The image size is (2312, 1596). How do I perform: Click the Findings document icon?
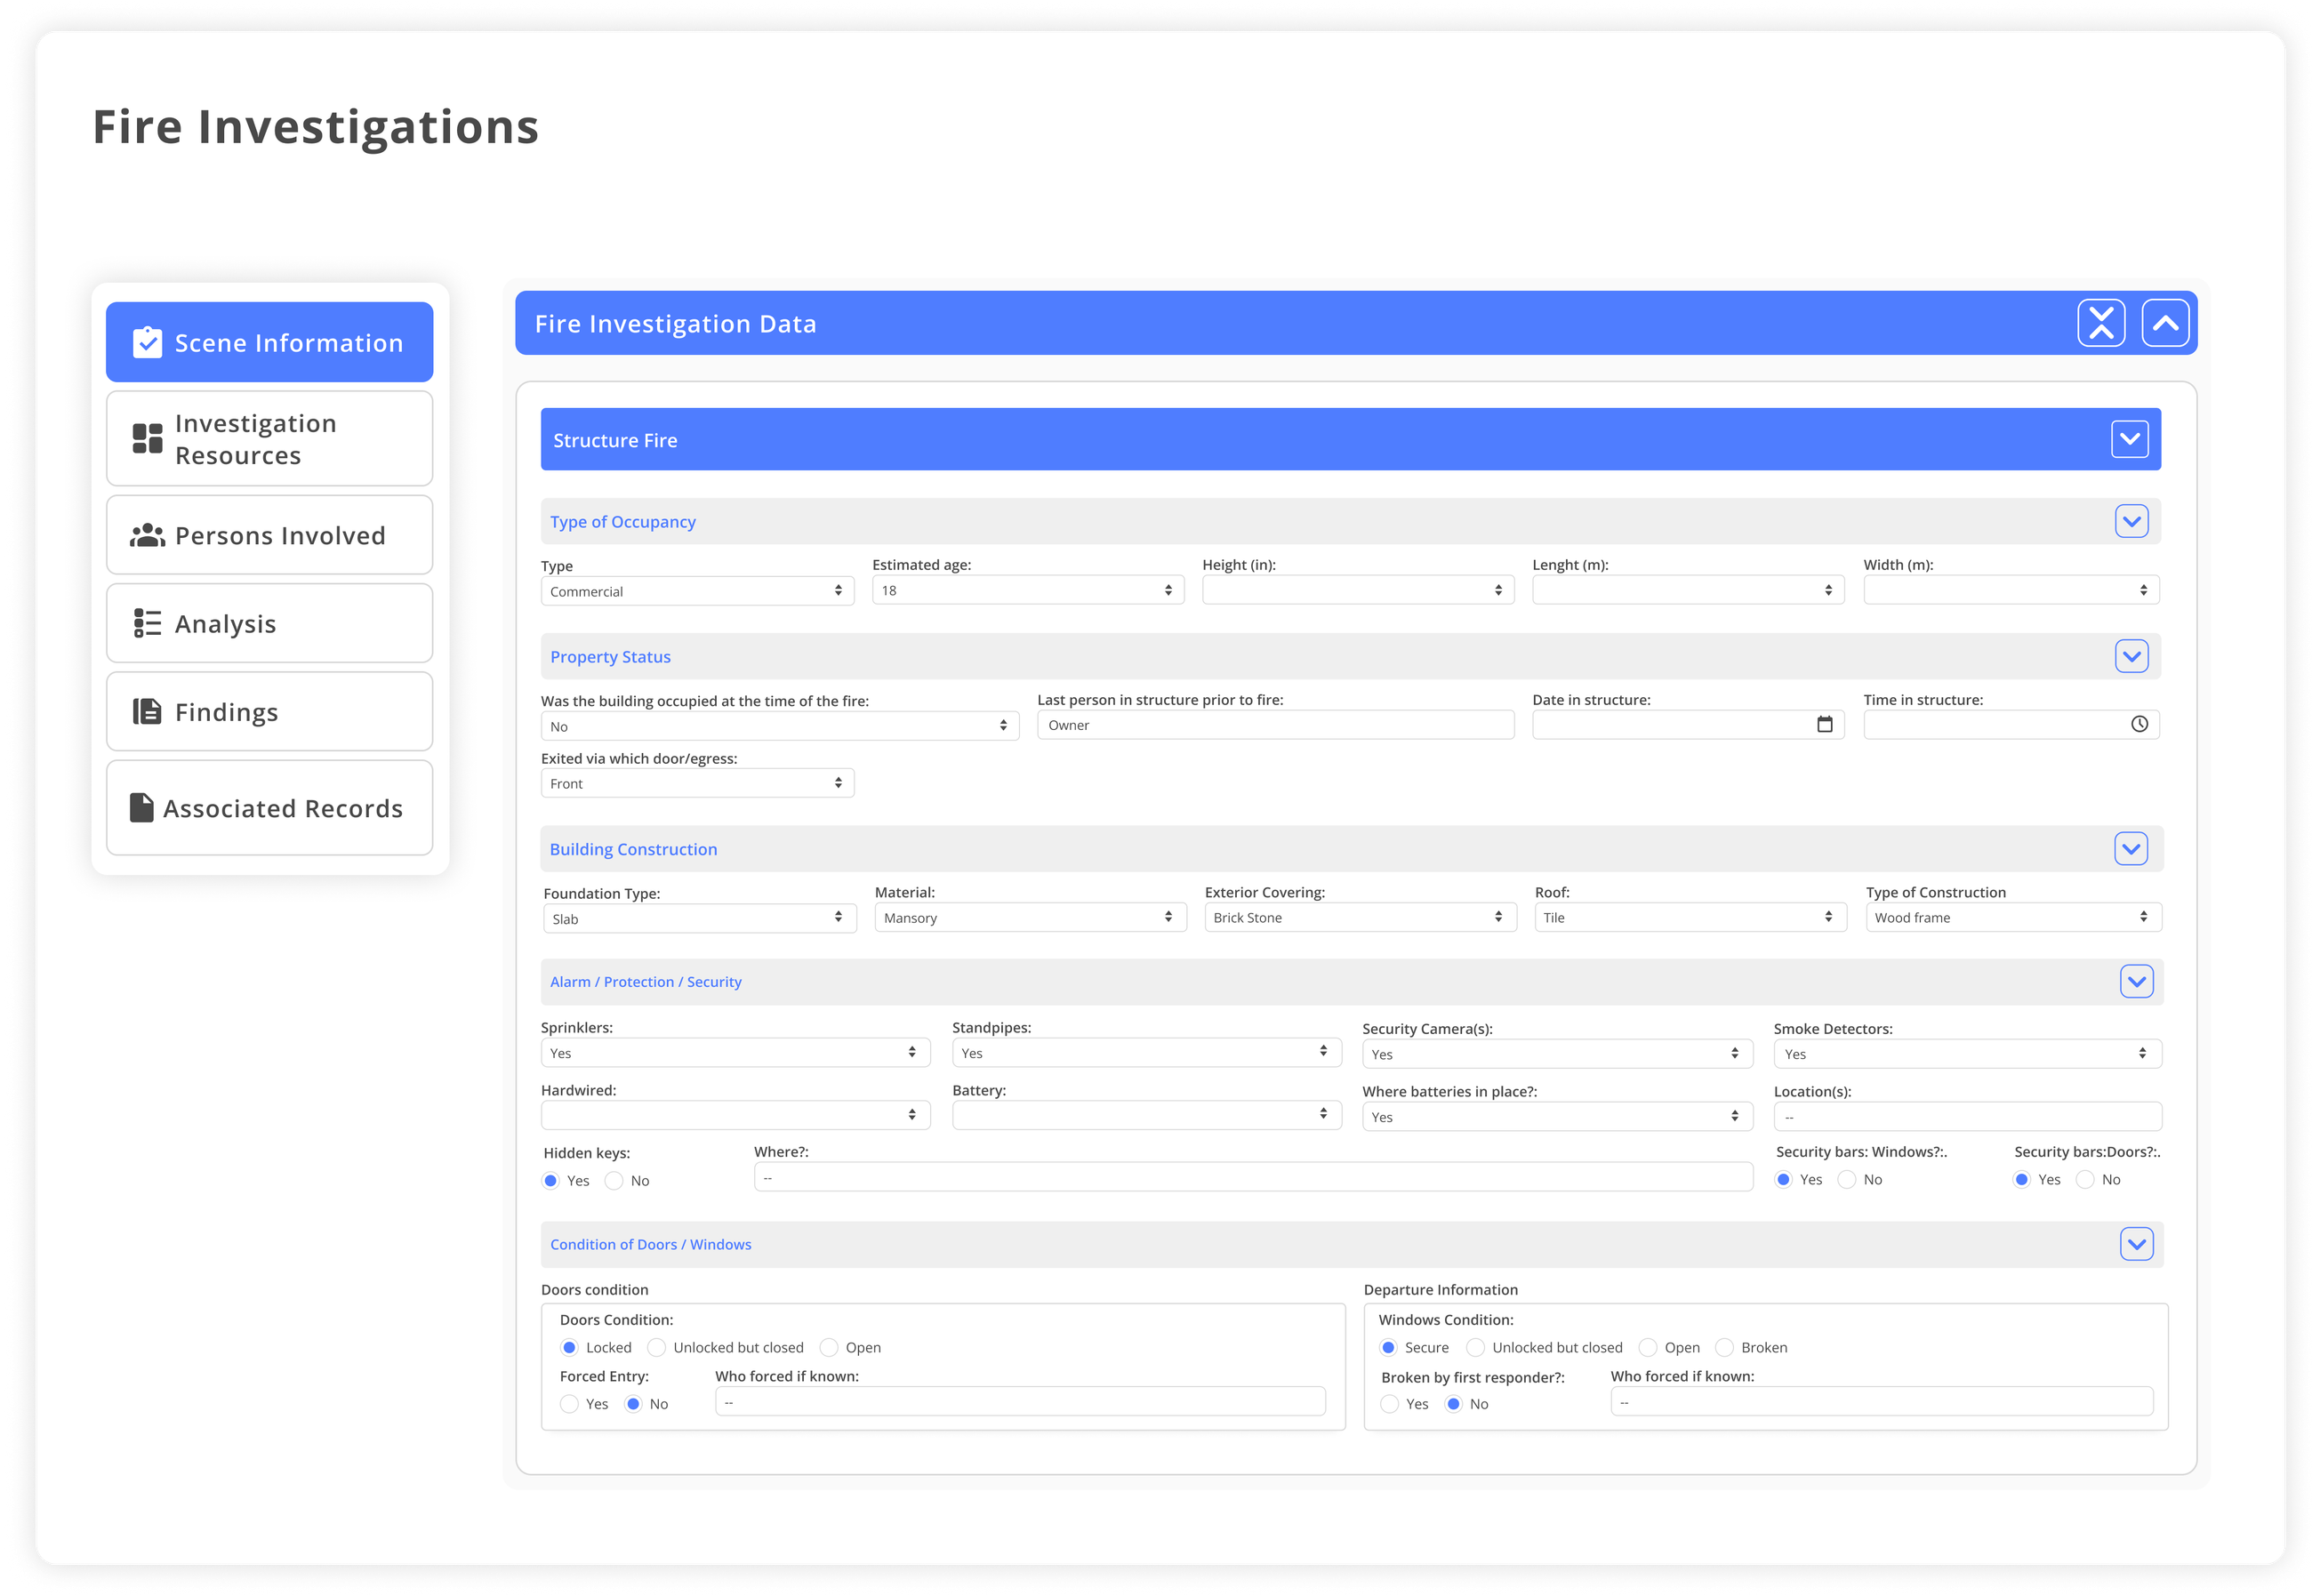(x=146, y=711)
